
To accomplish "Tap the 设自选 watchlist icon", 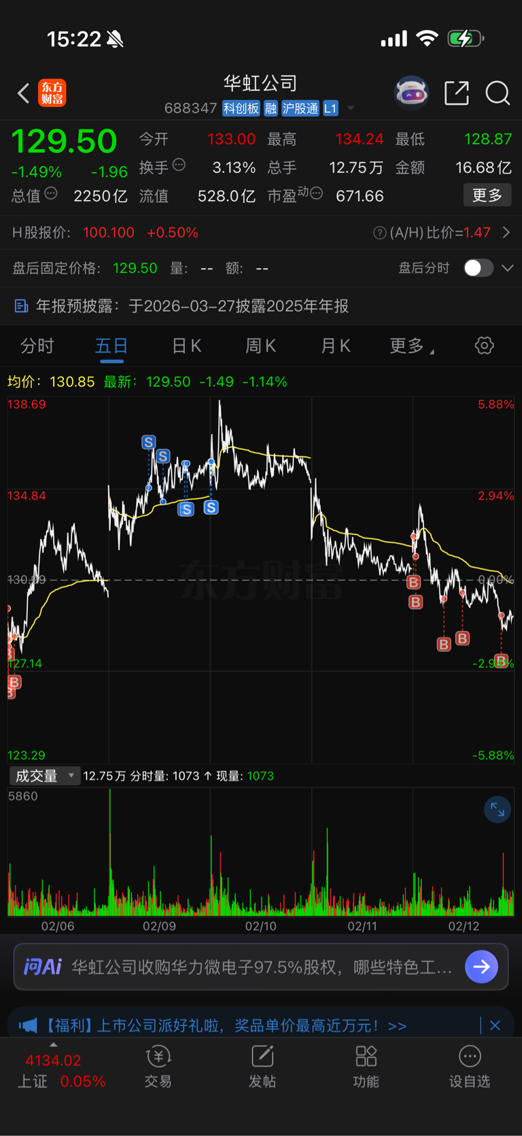I will pyautogui.click(x=470, y=1056).
